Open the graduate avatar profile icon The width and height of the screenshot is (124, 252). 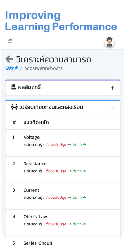[110, 42]
